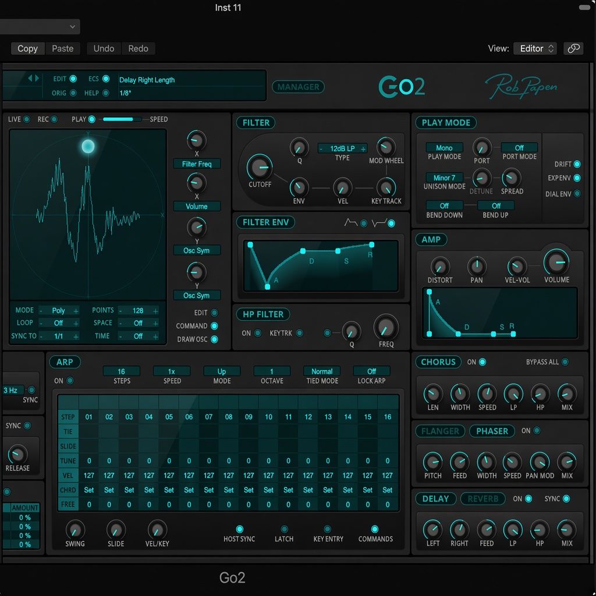Click the amp envelope Decay point
Screen dimensions: 596x596
(458, 334)
